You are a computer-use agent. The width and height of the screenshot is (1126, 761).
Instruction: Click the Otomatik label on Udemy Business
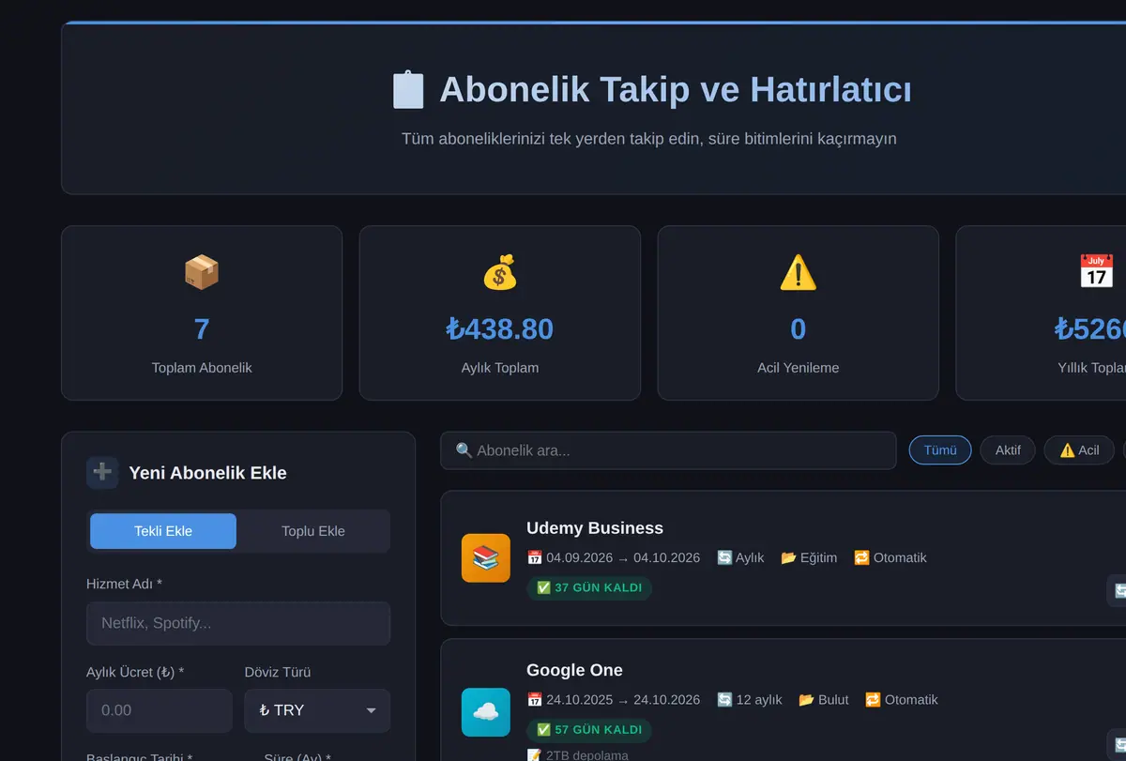click(890, 557)
